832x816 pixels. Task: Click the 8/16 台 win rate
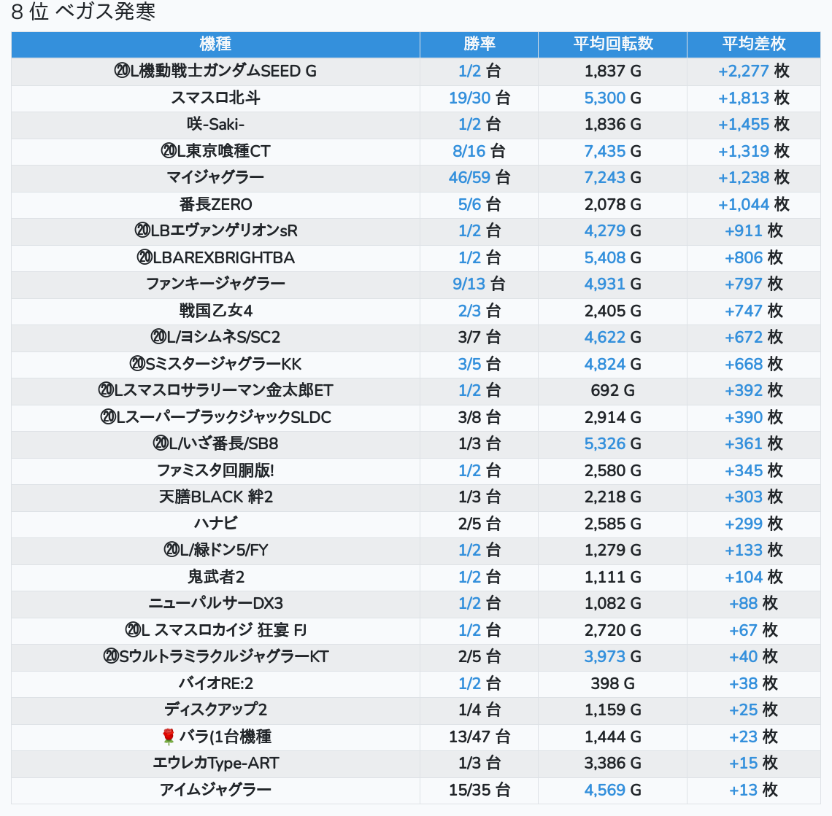(x=479, y=151)
